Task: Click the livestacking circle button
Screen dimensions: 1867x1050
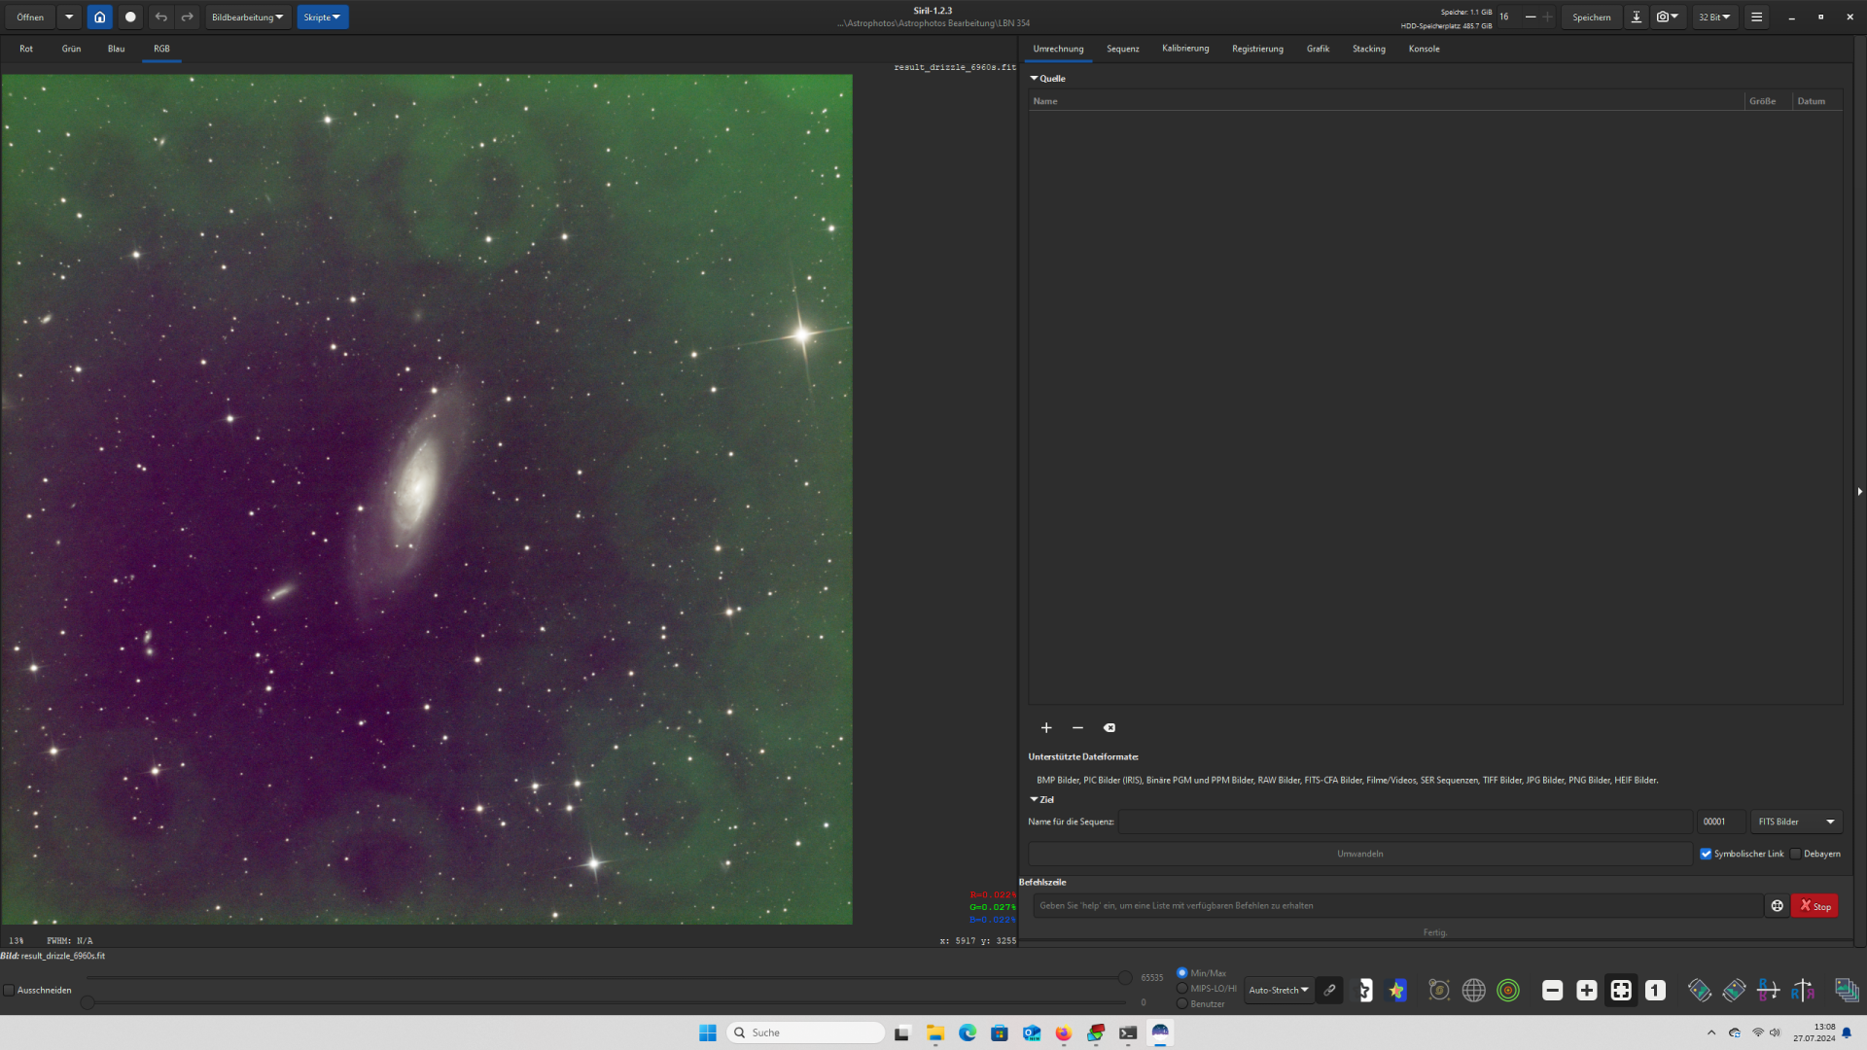Action: click(130, 17)
